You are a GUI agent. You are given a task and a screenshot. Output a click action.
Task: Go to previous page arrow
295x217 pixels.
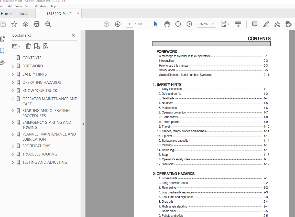(106, 24)
